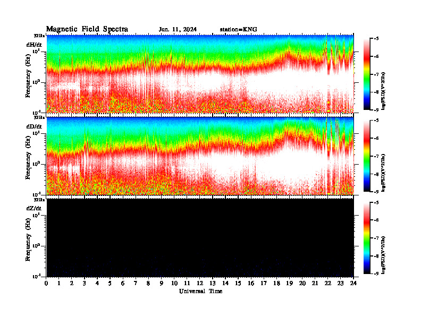Click the -5 value on dH/dt color scale
This screenshot has width=421, height=325.
pos(376,39)
